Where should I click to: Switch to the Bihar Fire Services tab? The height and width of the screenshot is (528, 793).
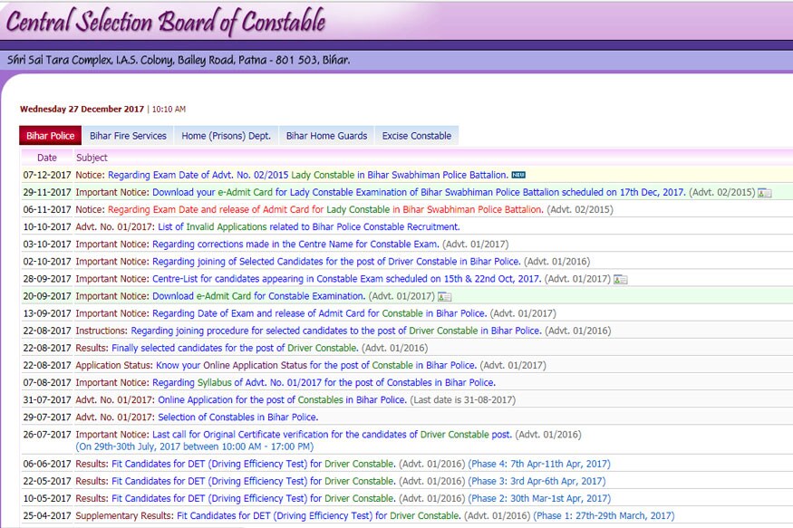(x=128, y=136)
